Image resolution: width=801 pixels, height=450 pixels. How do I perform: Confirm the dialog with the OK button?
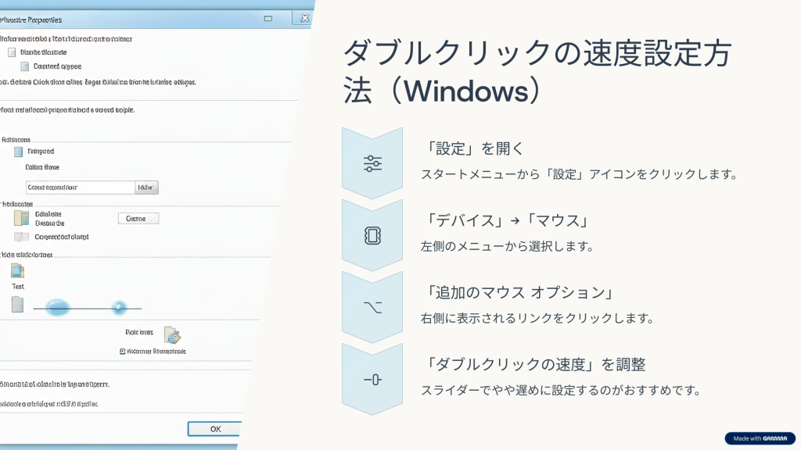pos(215,429)
